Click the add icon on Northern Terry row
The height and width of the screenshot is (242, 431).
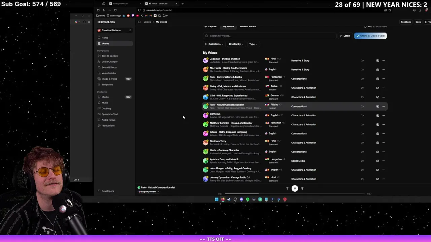click(377, 143)
